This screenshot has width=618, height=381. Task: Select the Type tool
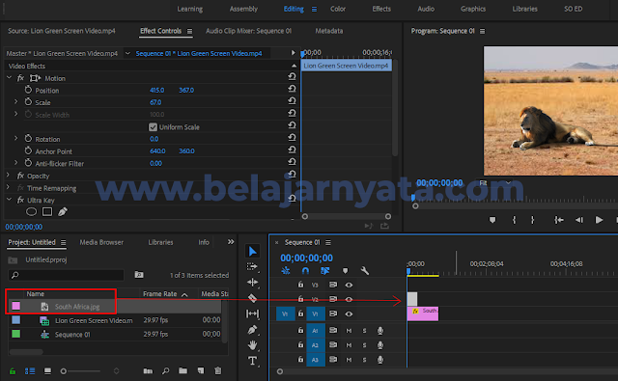pos(252,361)
